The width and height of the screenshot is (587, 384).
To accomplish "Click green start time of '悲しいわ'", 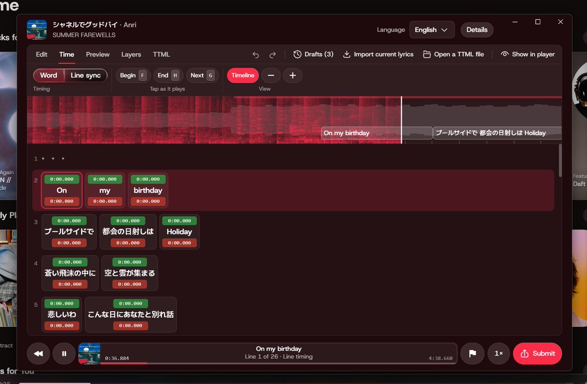I will pos(62,303).
